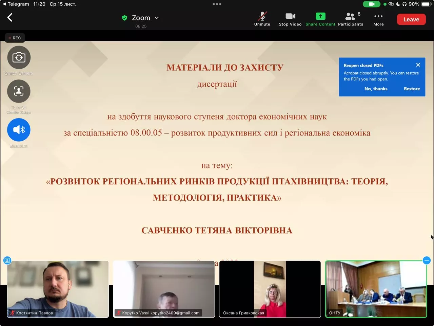Tap the REC recording indicator
The height and width of the screenshot is (326, 434).
[x=15, y=38]
